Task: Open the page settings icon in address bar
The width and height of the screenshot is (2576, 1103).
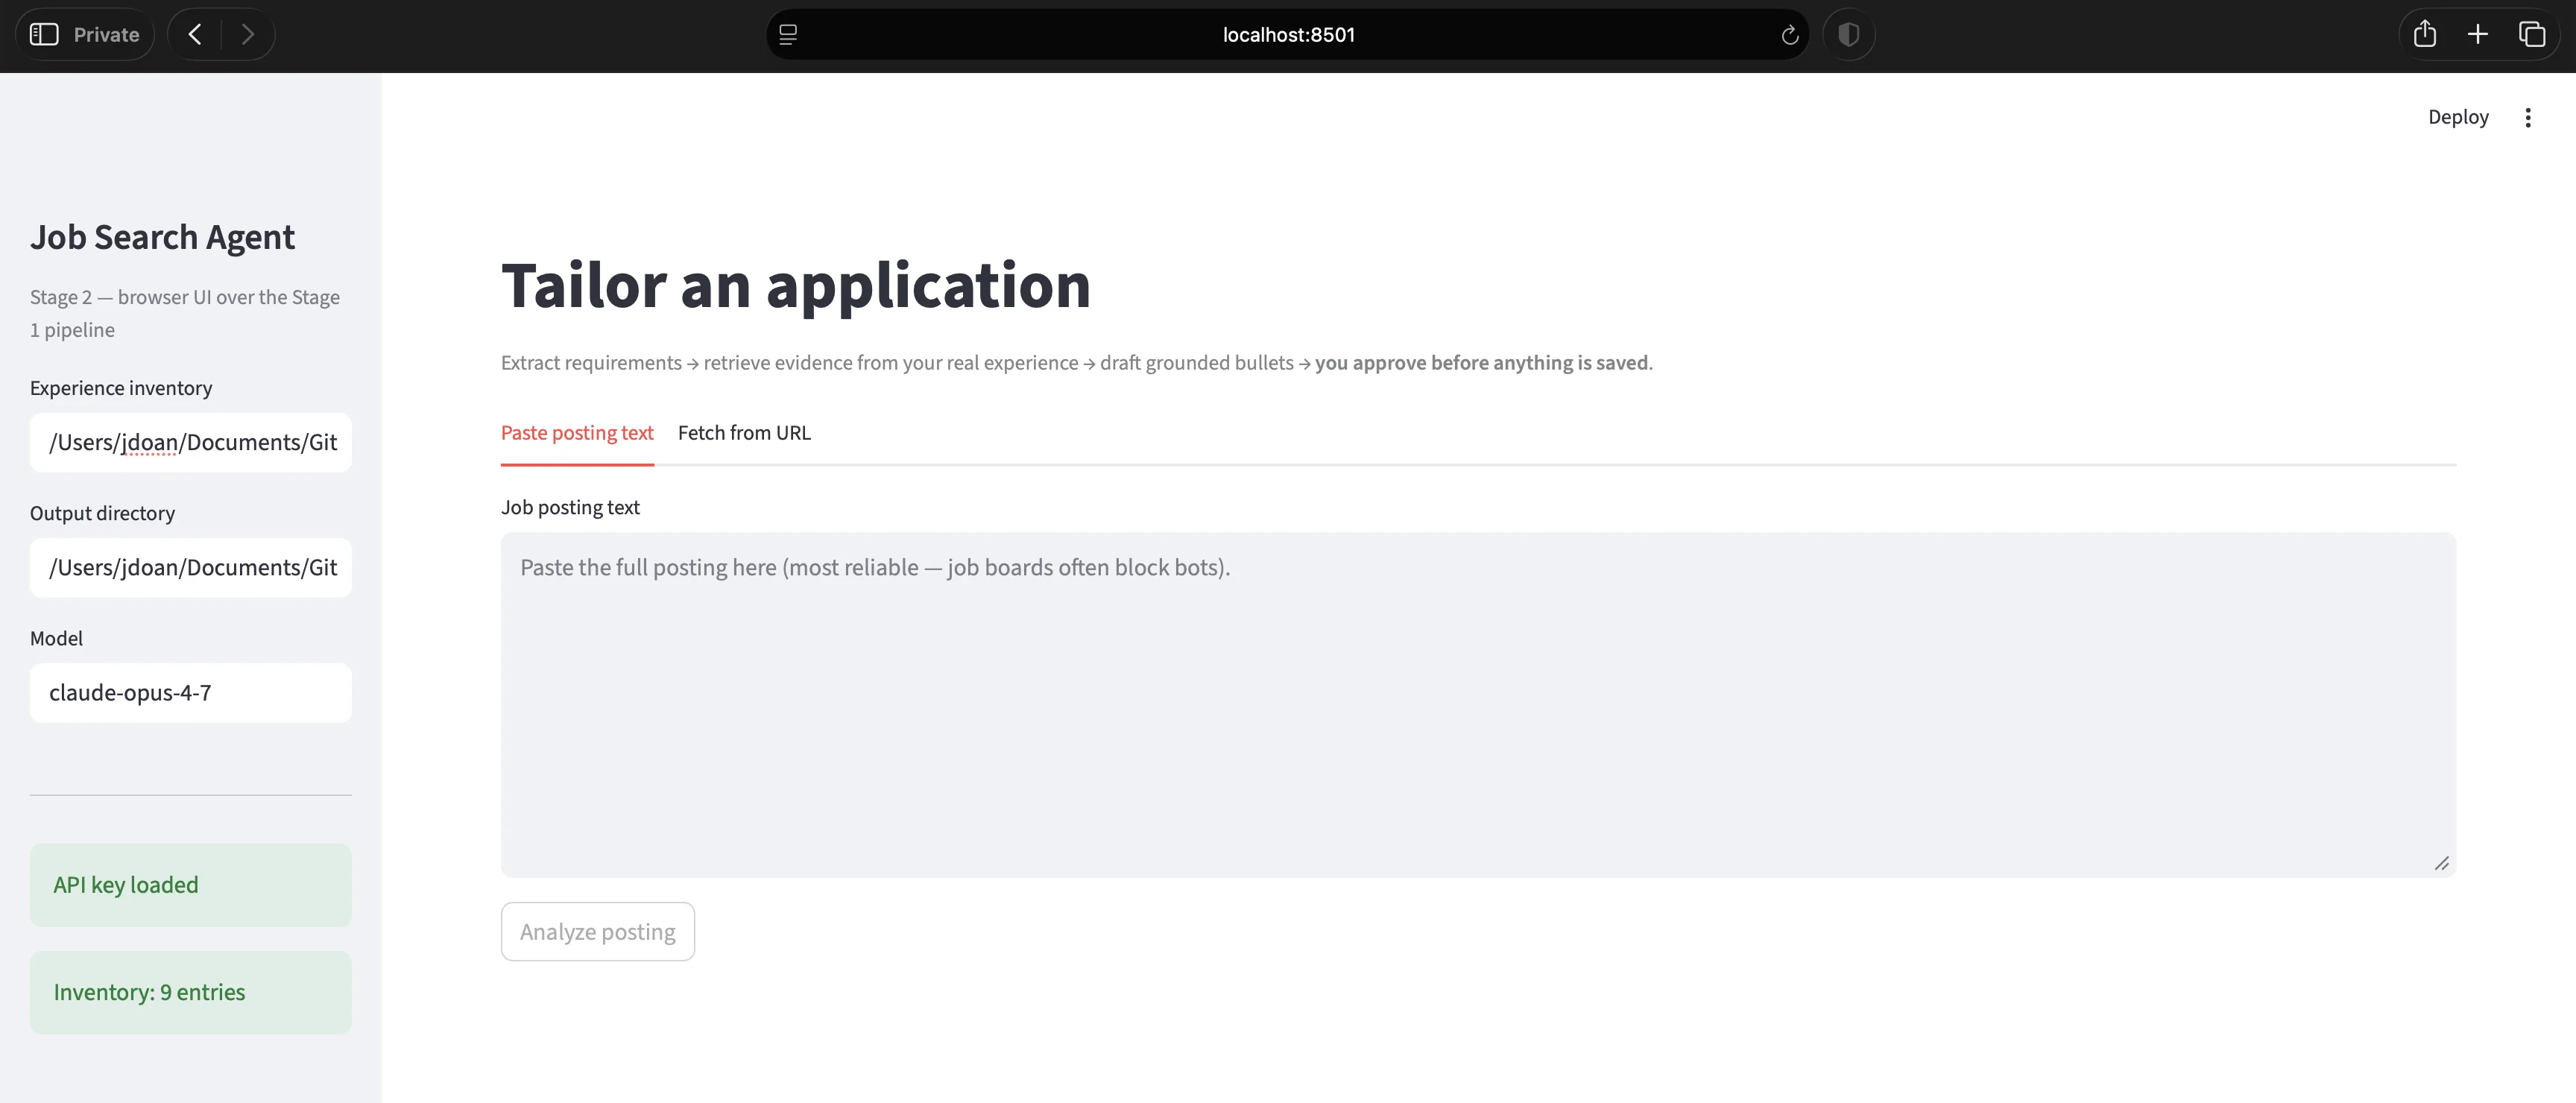Action: 788,35
